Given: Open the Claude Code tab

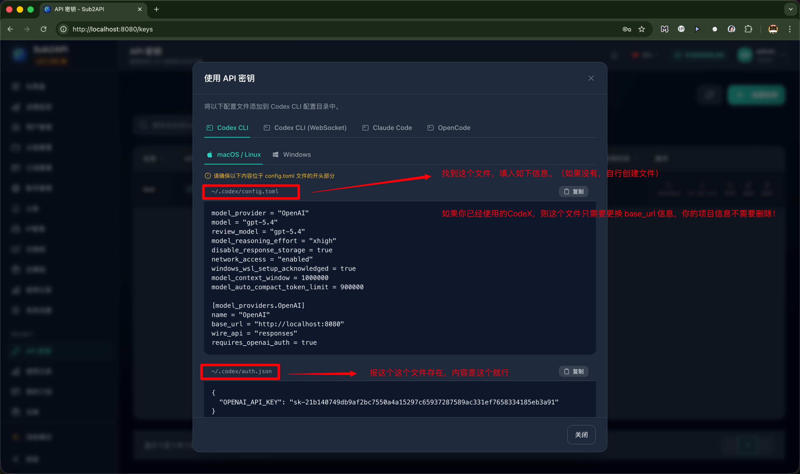Looking at the screenshot, I should coord(387,128).
